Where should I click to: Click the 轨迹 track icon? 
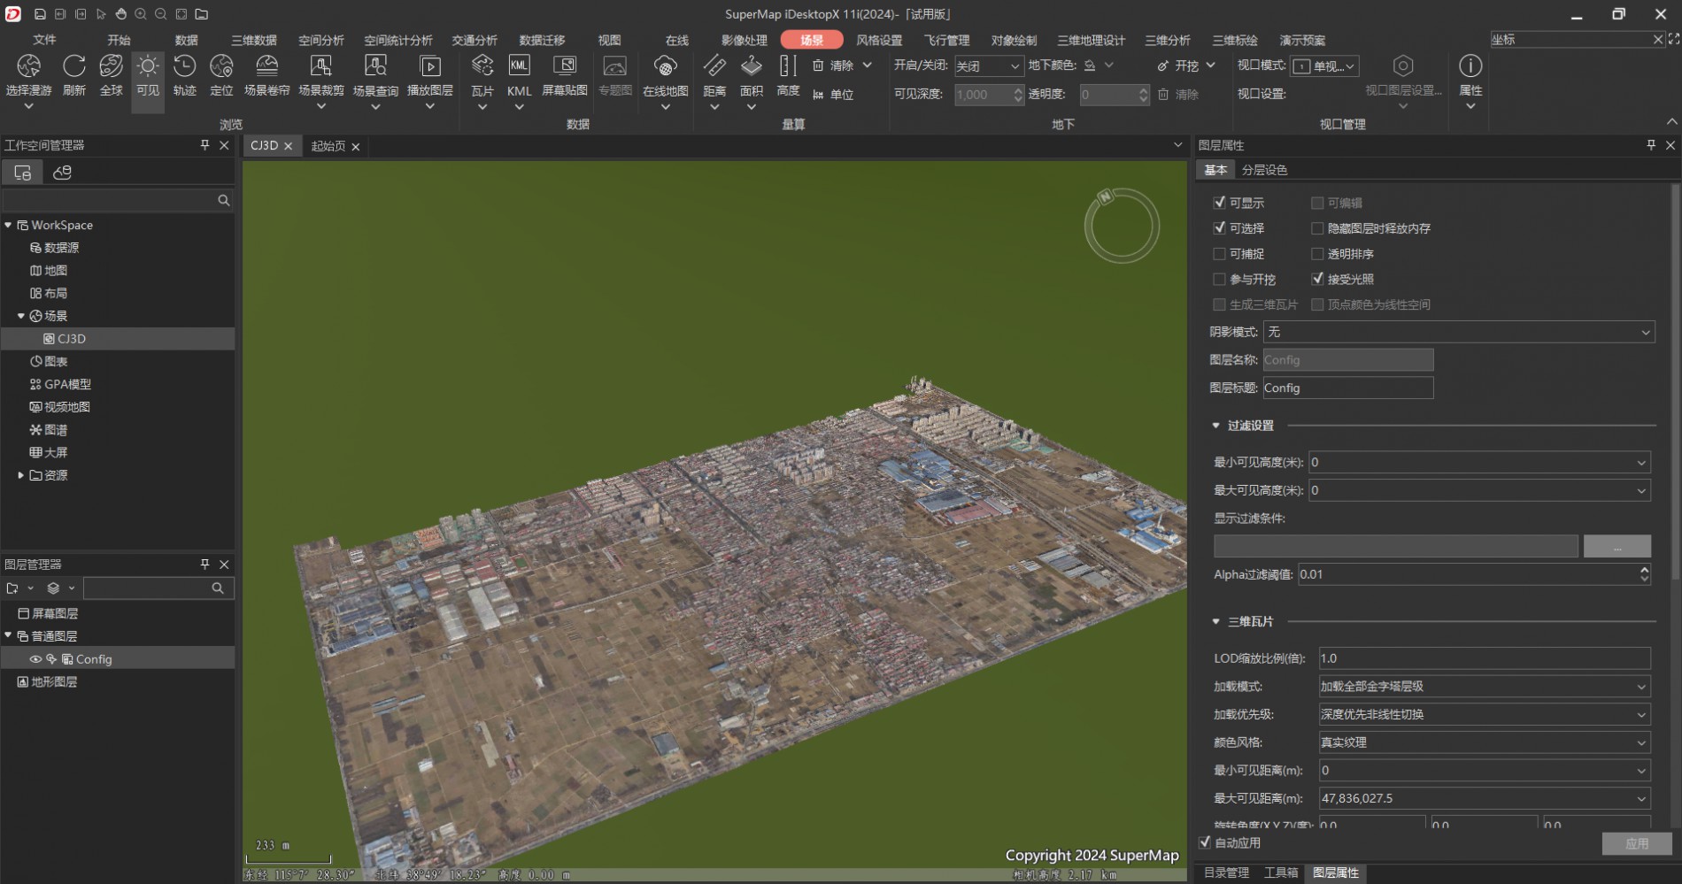pos(184,75)
